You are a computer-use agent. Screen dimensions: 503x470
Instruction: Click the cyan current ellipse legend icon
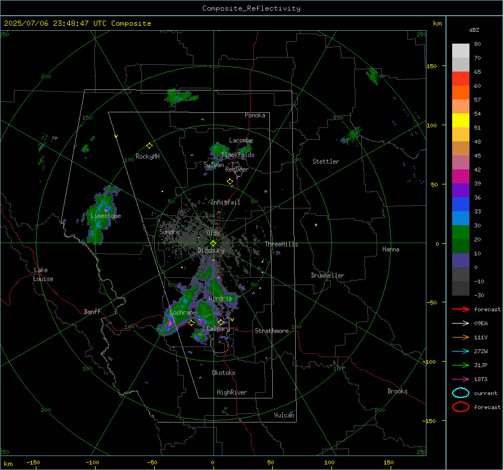pos(461,393)
